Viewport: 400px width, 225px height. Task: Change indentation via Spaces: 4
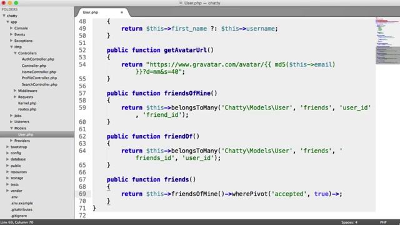tap(349, 222)
